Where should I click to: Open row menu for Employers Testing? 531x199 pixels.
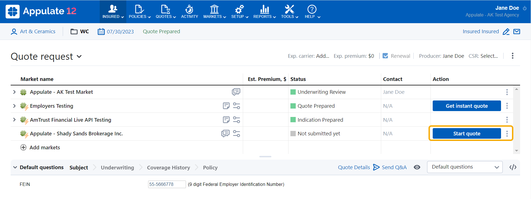coord(507,106)
